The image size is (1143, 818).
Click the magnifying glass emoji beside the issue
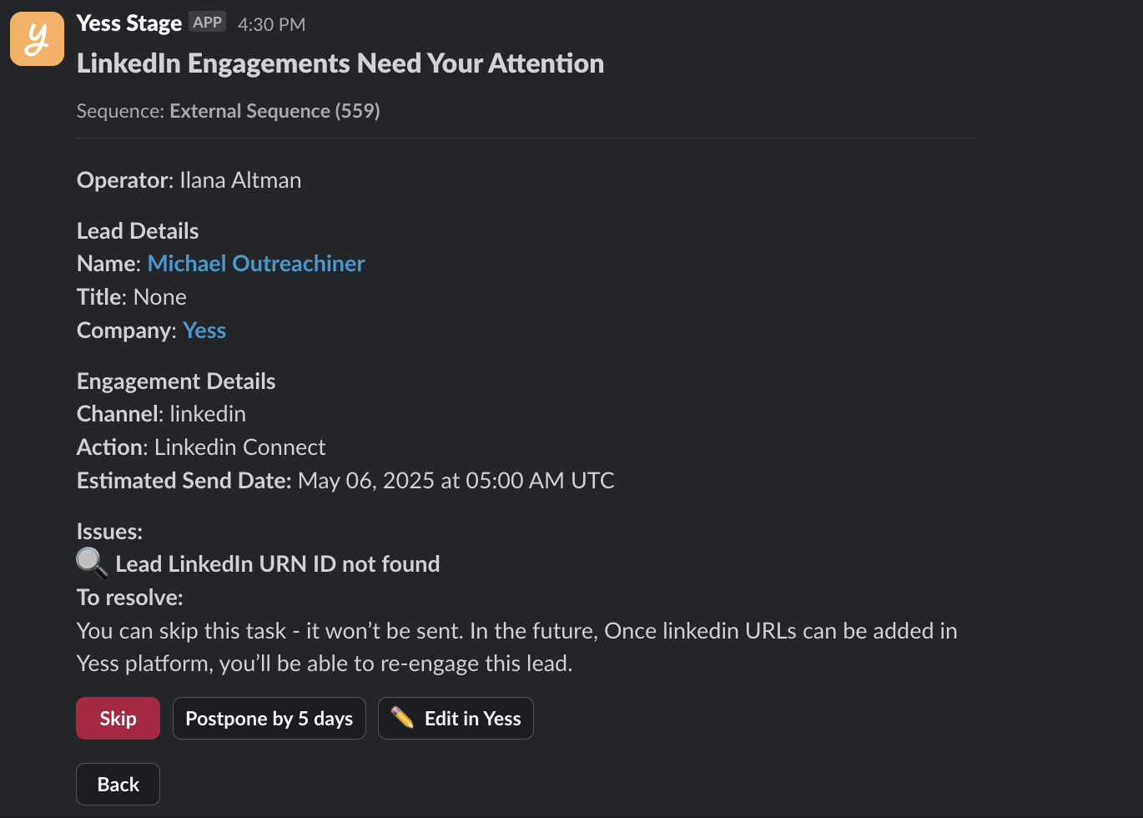(92, 563)
